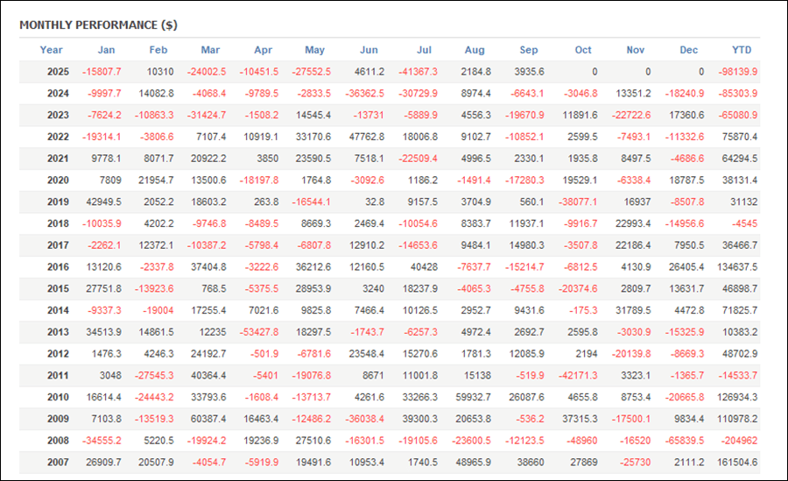This screenshot has width=788, height=481.
Task: Select the Aug column header
Action: (475, 50)
